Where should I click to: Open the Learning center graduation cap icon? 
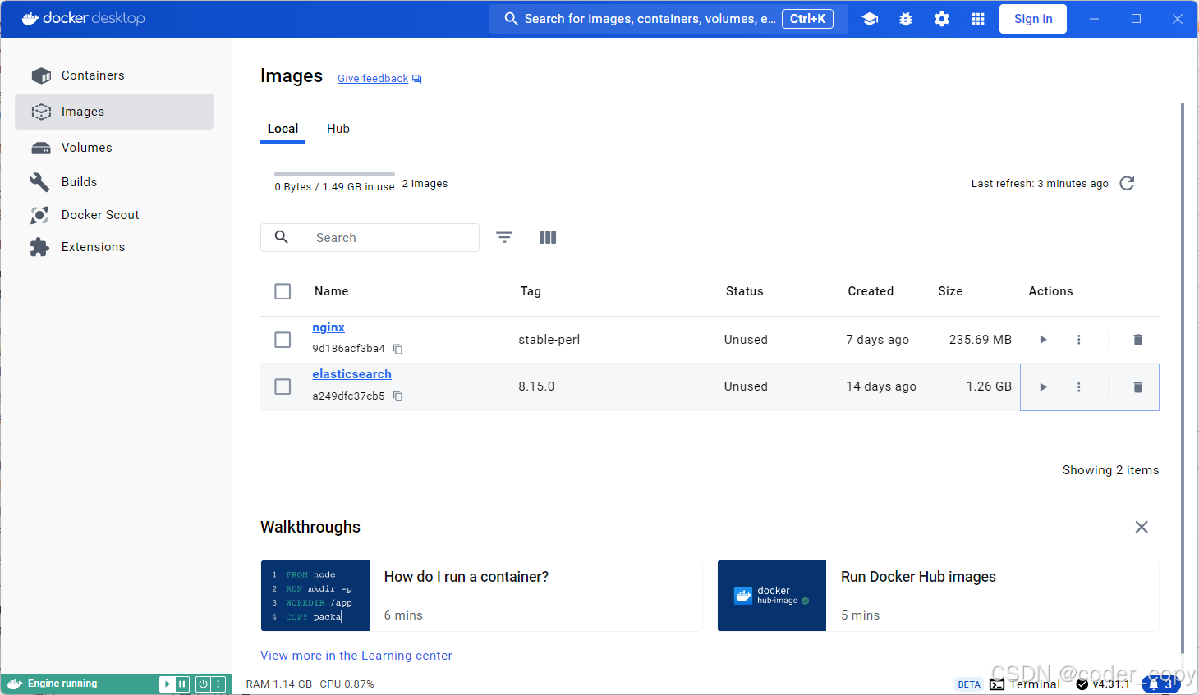(x=870, y=19)
